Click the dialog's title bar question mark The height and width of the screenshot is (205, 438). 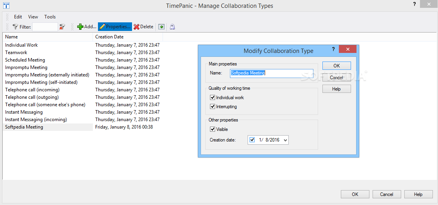point(333,49)
